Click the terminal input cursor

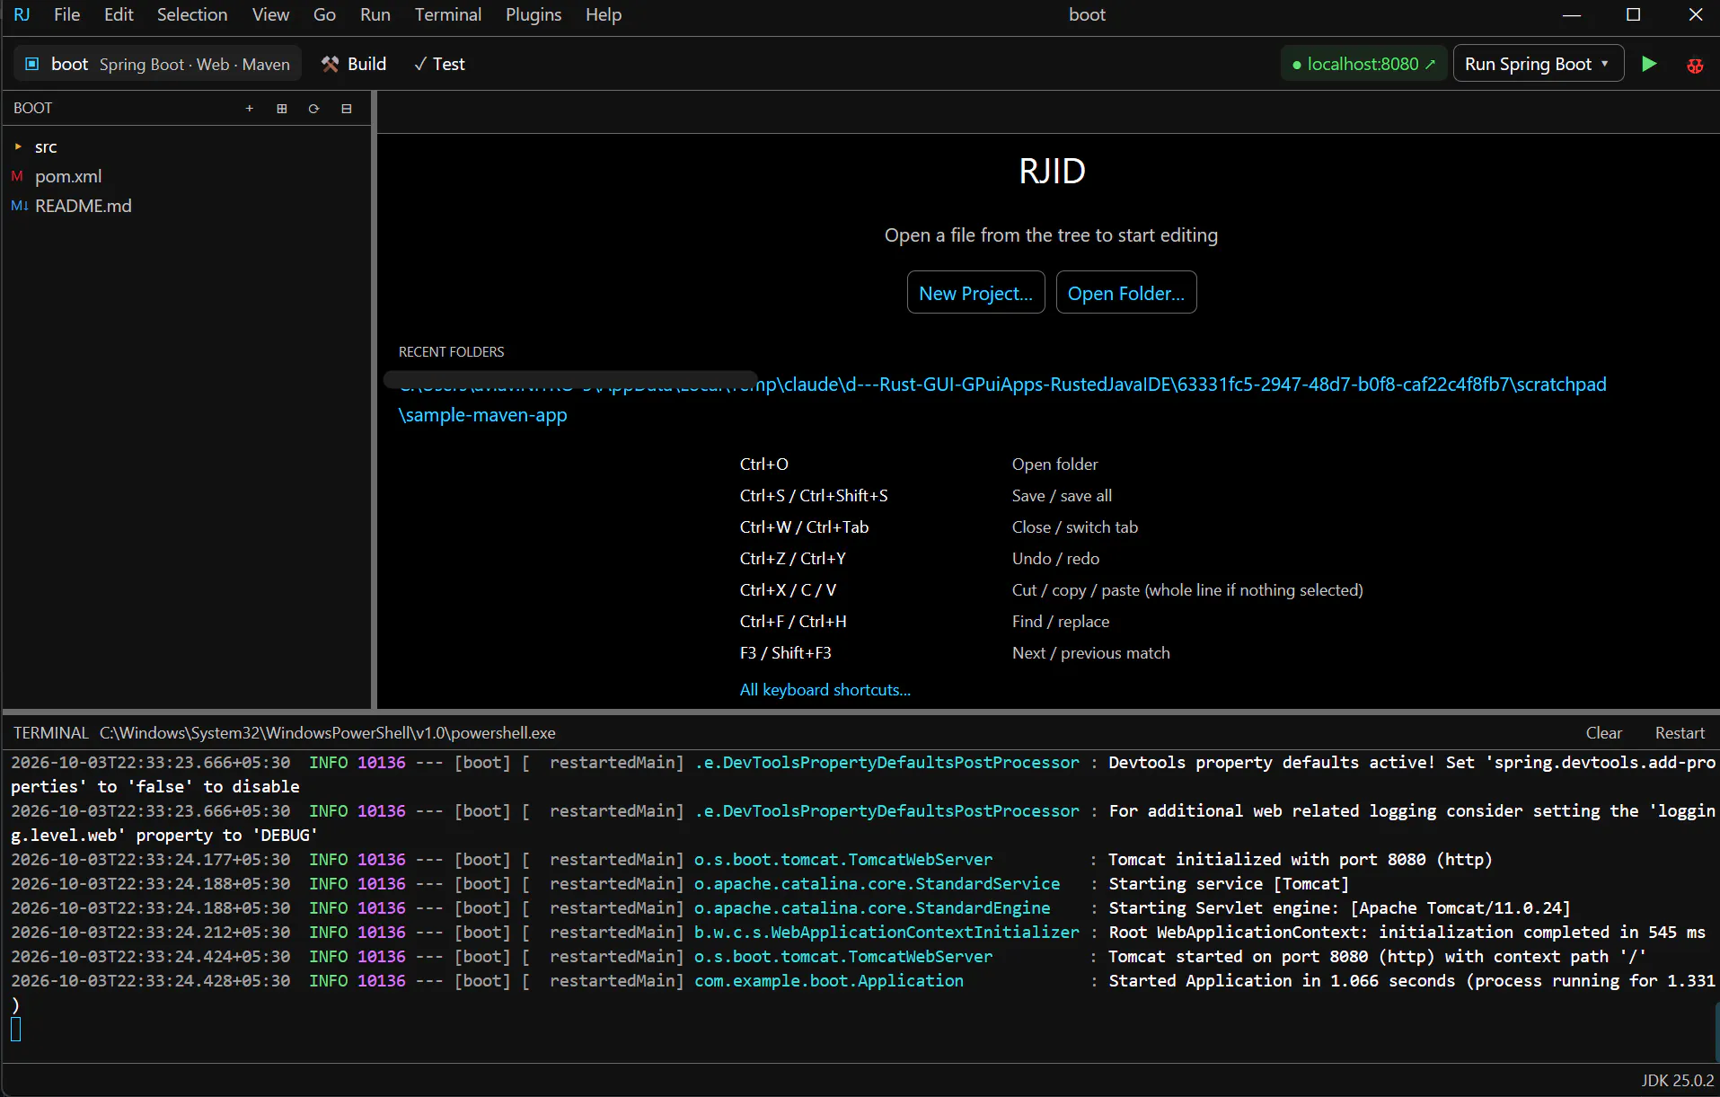(x=16, y=1030)
